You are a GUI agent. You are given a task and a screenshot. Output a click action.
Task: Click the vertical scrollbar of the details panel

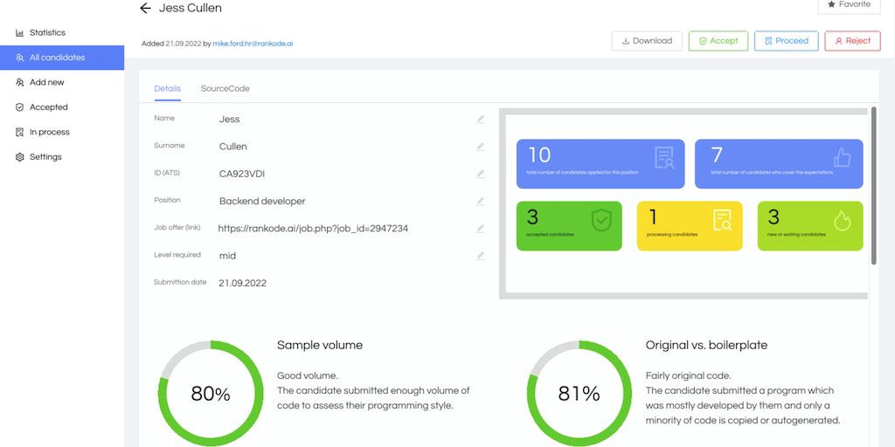pos(874,186)
